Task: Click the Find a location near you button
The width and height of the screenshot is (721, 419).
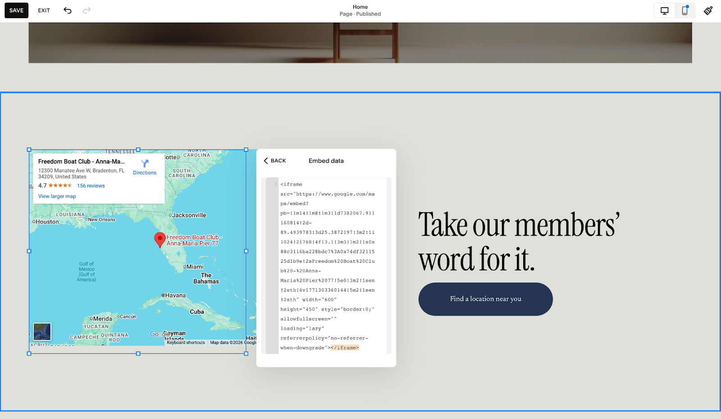Action: coord(486,299)
